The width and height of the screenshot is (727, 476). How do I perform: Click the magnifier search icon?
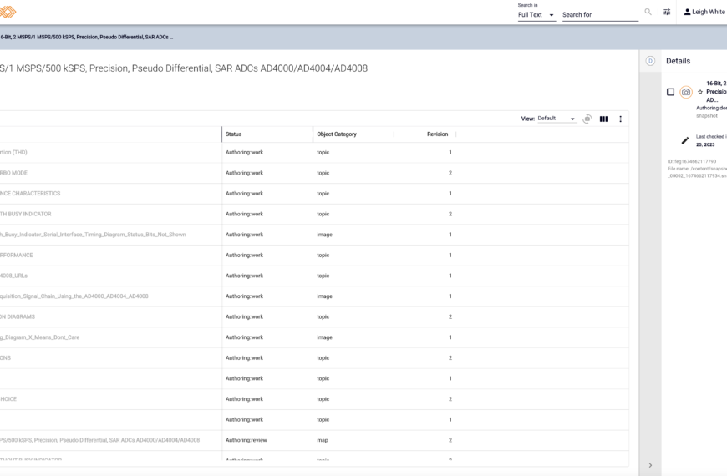click(x=648, y=12)
